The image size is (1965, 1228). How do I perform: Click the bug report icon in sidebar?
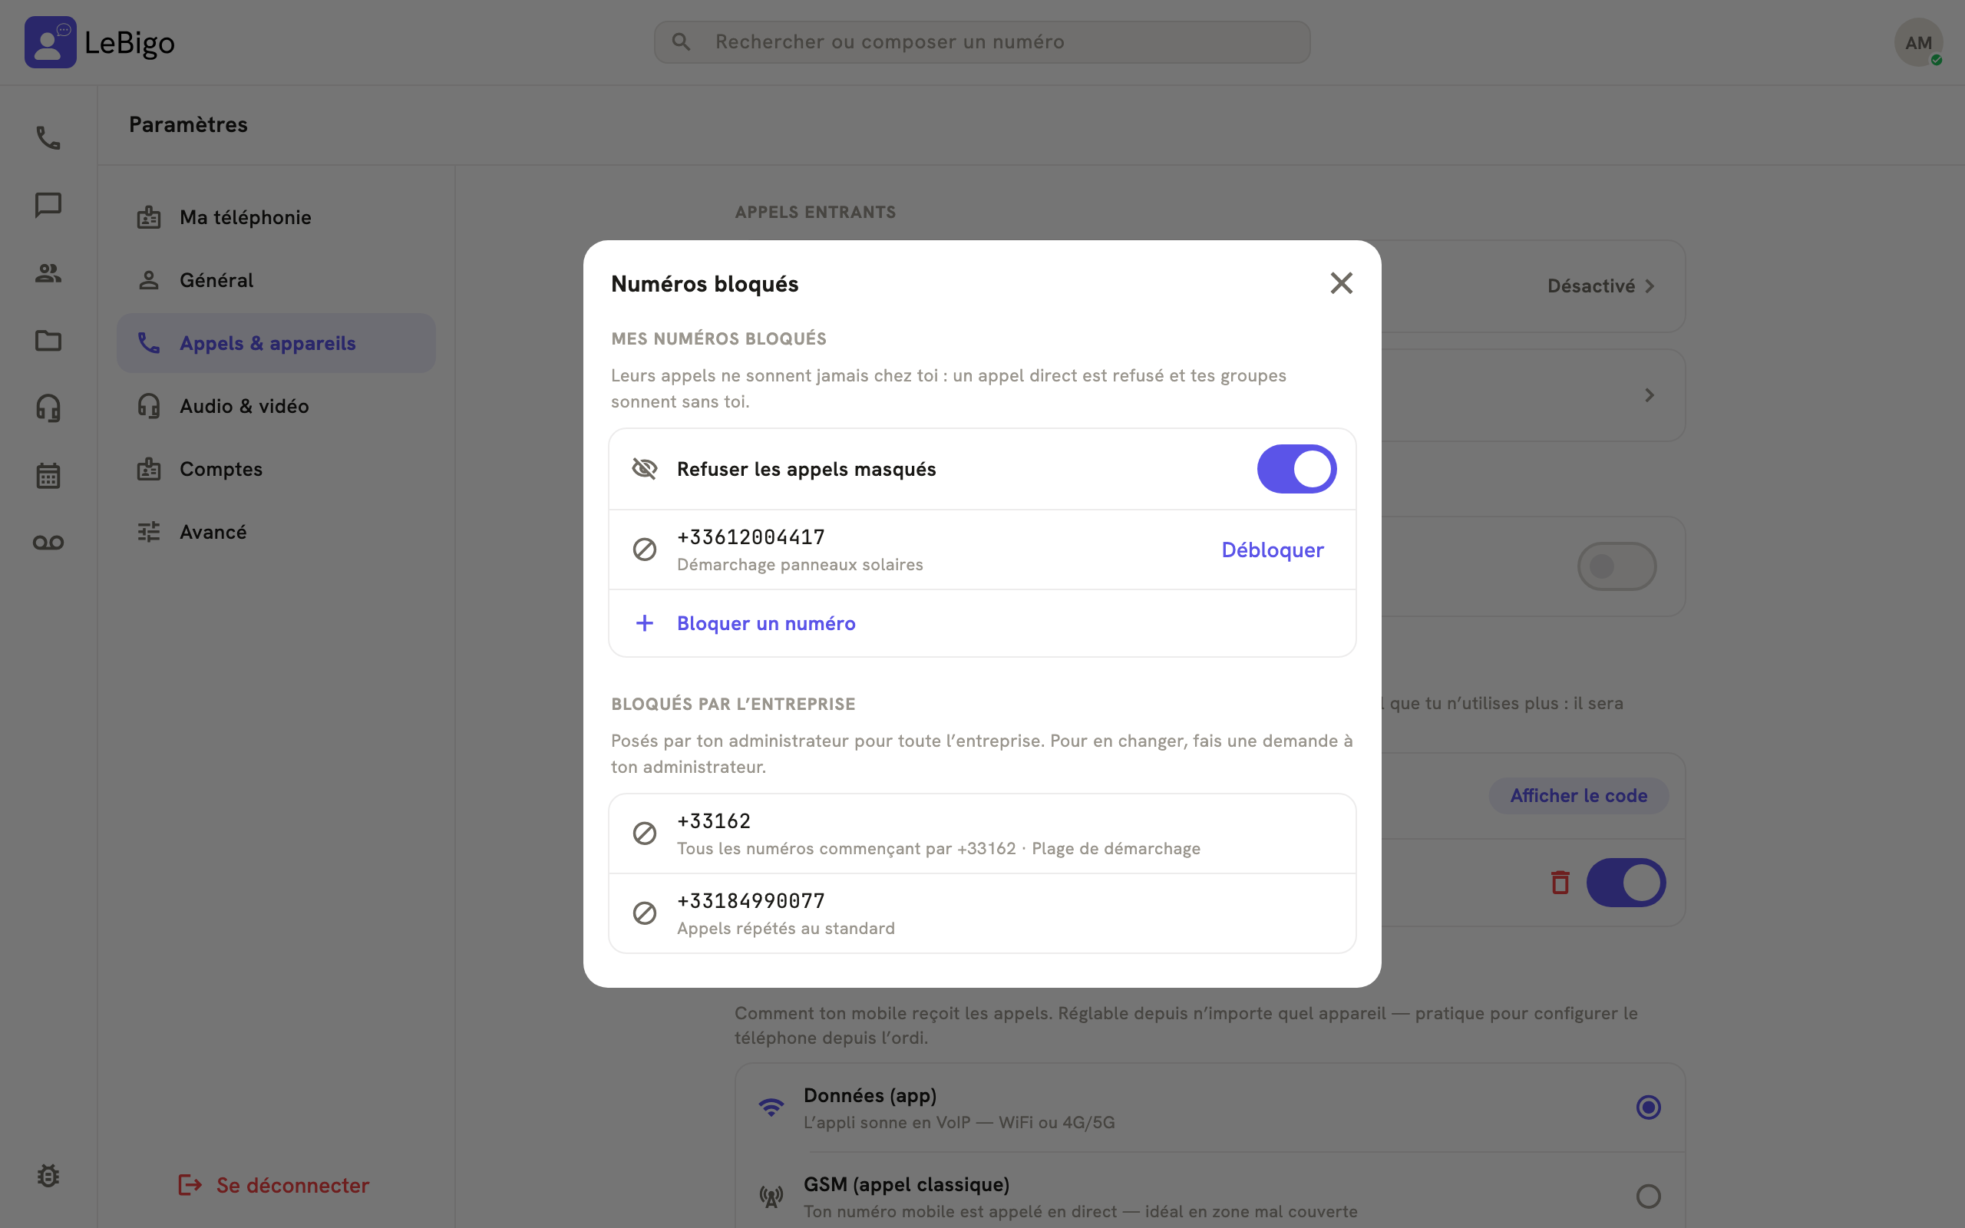[48, 1175]
